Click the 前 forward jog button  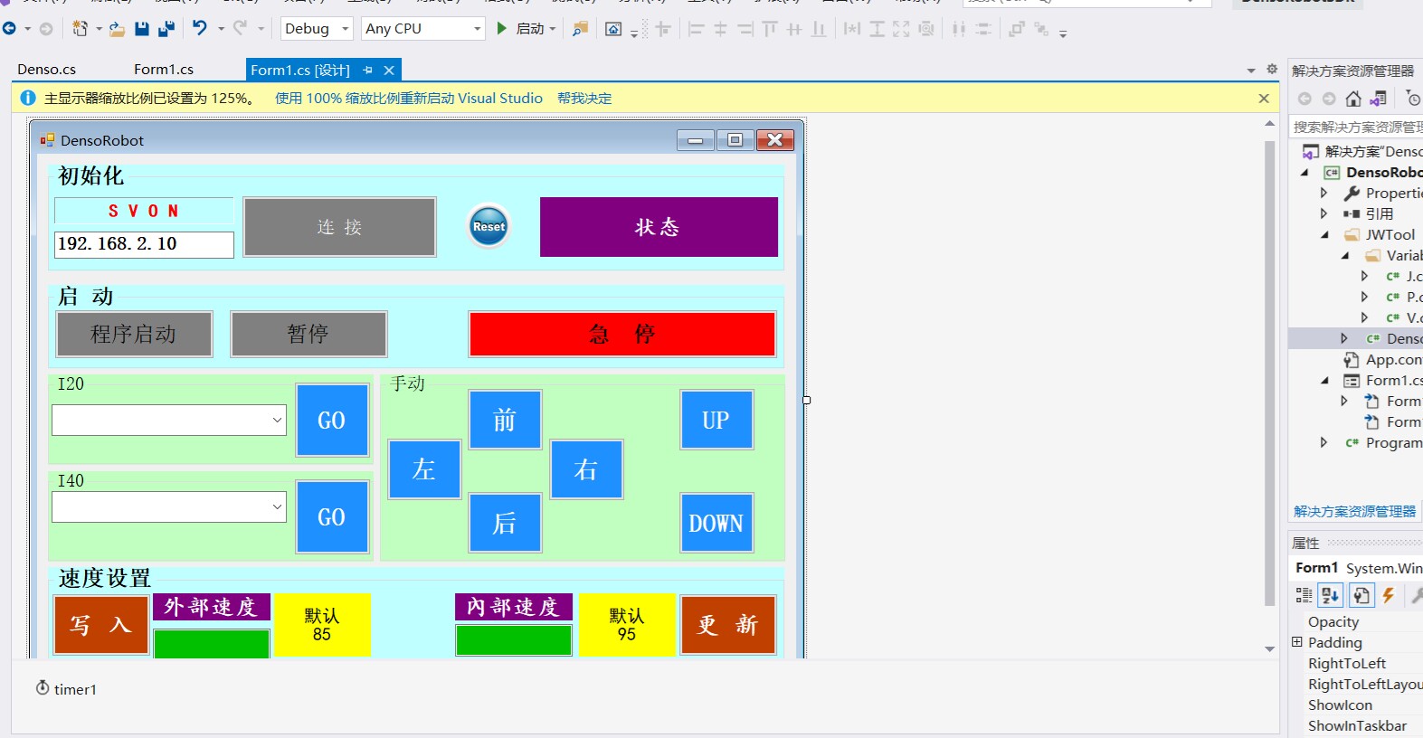[x=505, y=420]
